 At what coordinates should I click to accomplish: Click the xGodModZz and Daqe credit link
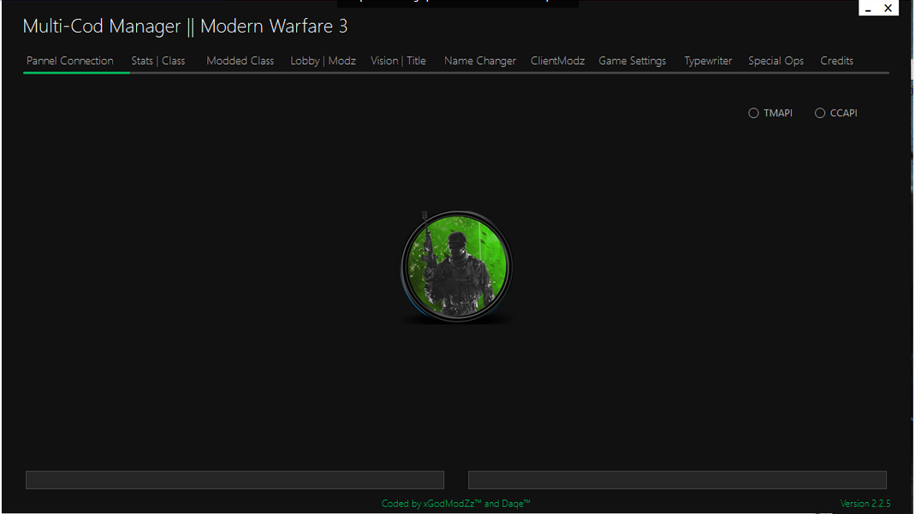[455, 503]
